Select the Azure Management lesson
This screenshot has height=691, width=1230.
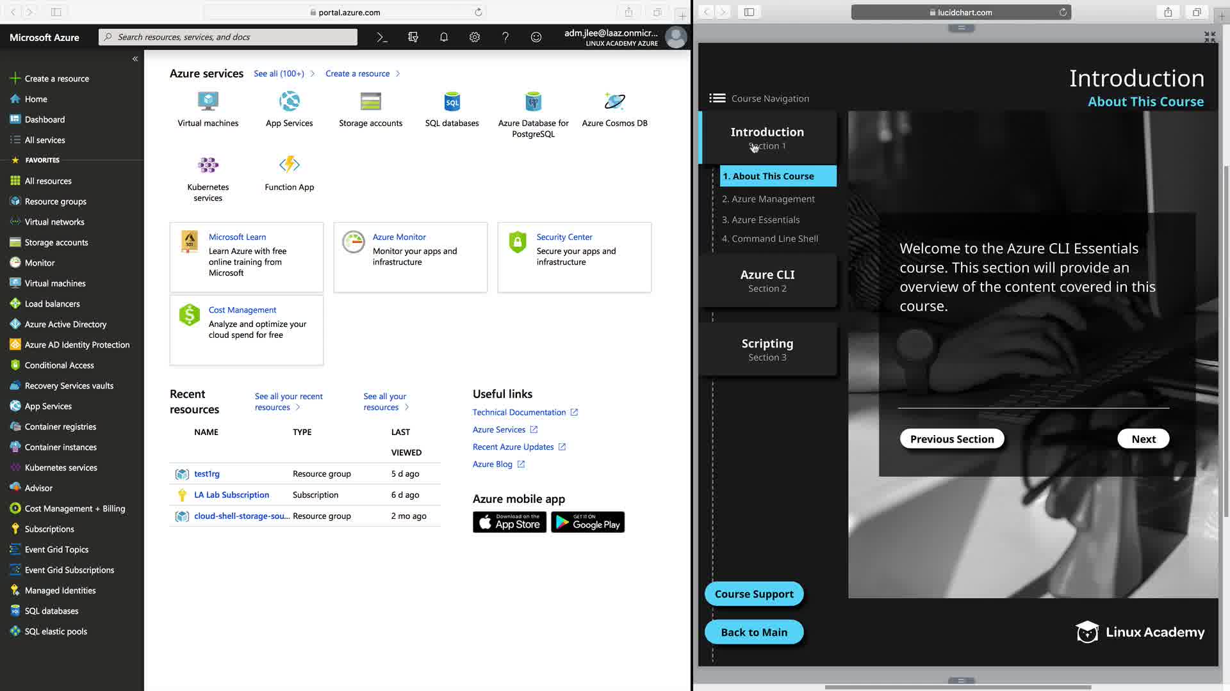coord(768,199)
